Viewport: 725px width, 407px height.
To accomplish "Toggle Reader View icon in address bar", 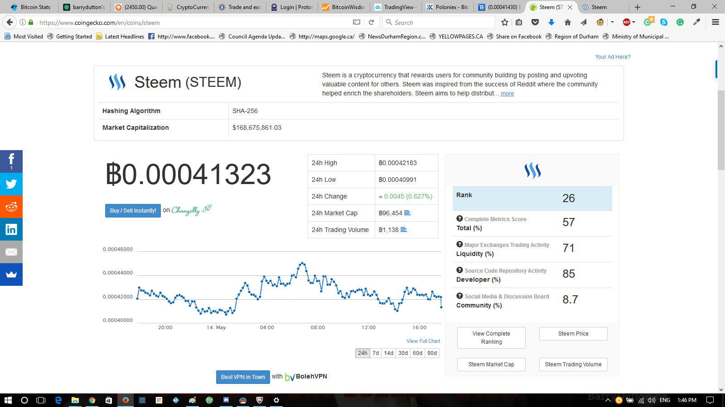I will [357, 22].
